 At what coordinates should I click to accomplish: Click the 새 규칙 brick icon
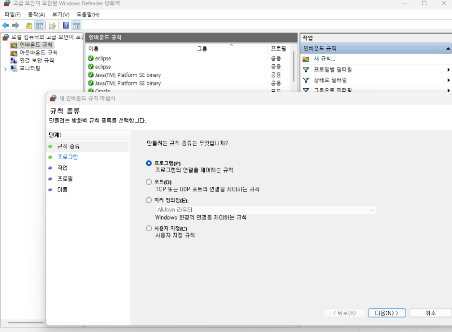[x=306, y=59]
